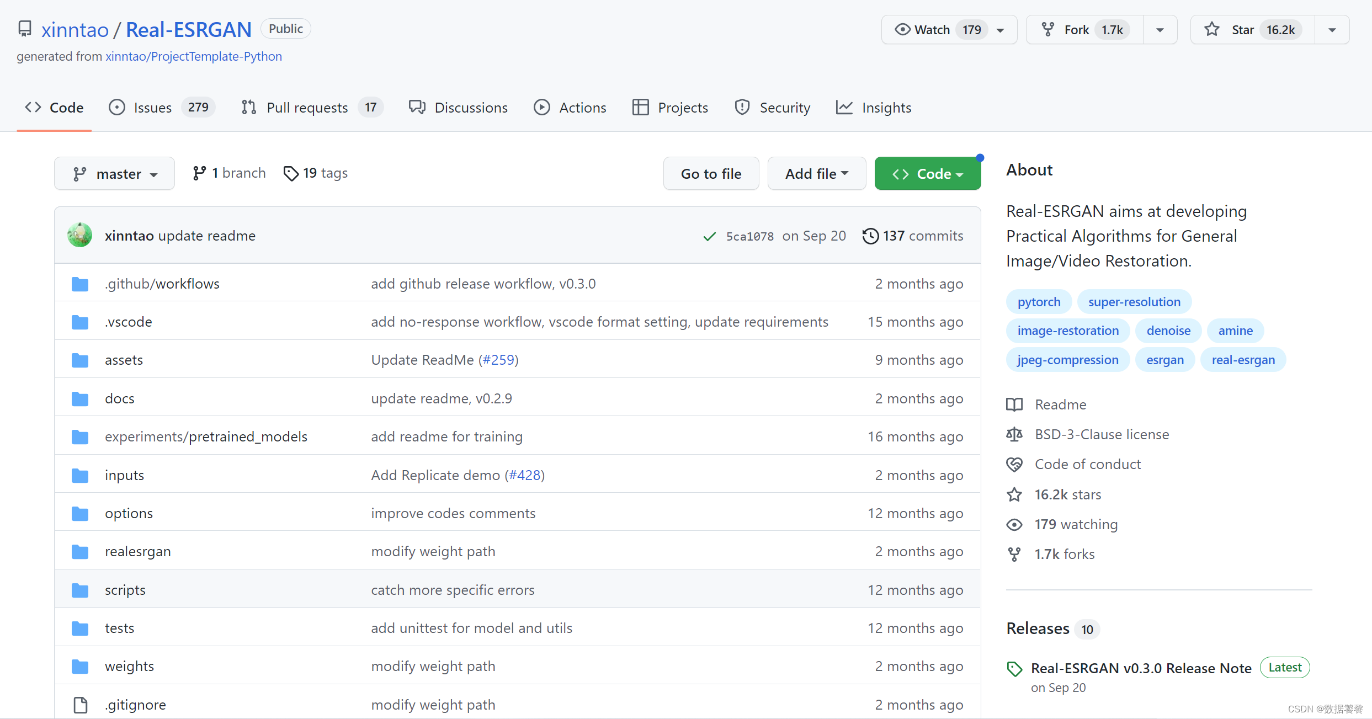Open the xinntao/ProjectTemplate-Python link
Screen dimensions: 1372x719
pos(194,56)
